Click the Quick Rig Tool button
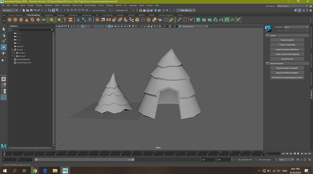 coord(287,59)
